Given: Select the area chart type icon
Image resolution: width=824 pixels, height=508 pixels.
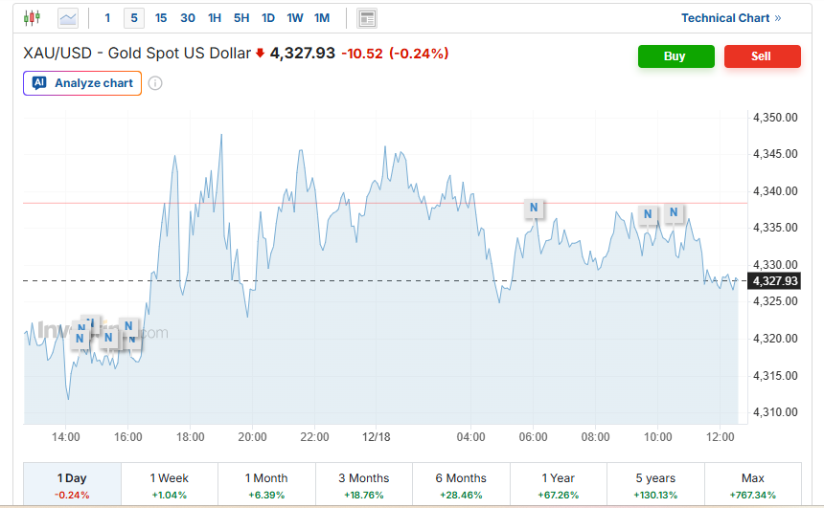Looking at the screenshot, I should [x=68, y=17].
